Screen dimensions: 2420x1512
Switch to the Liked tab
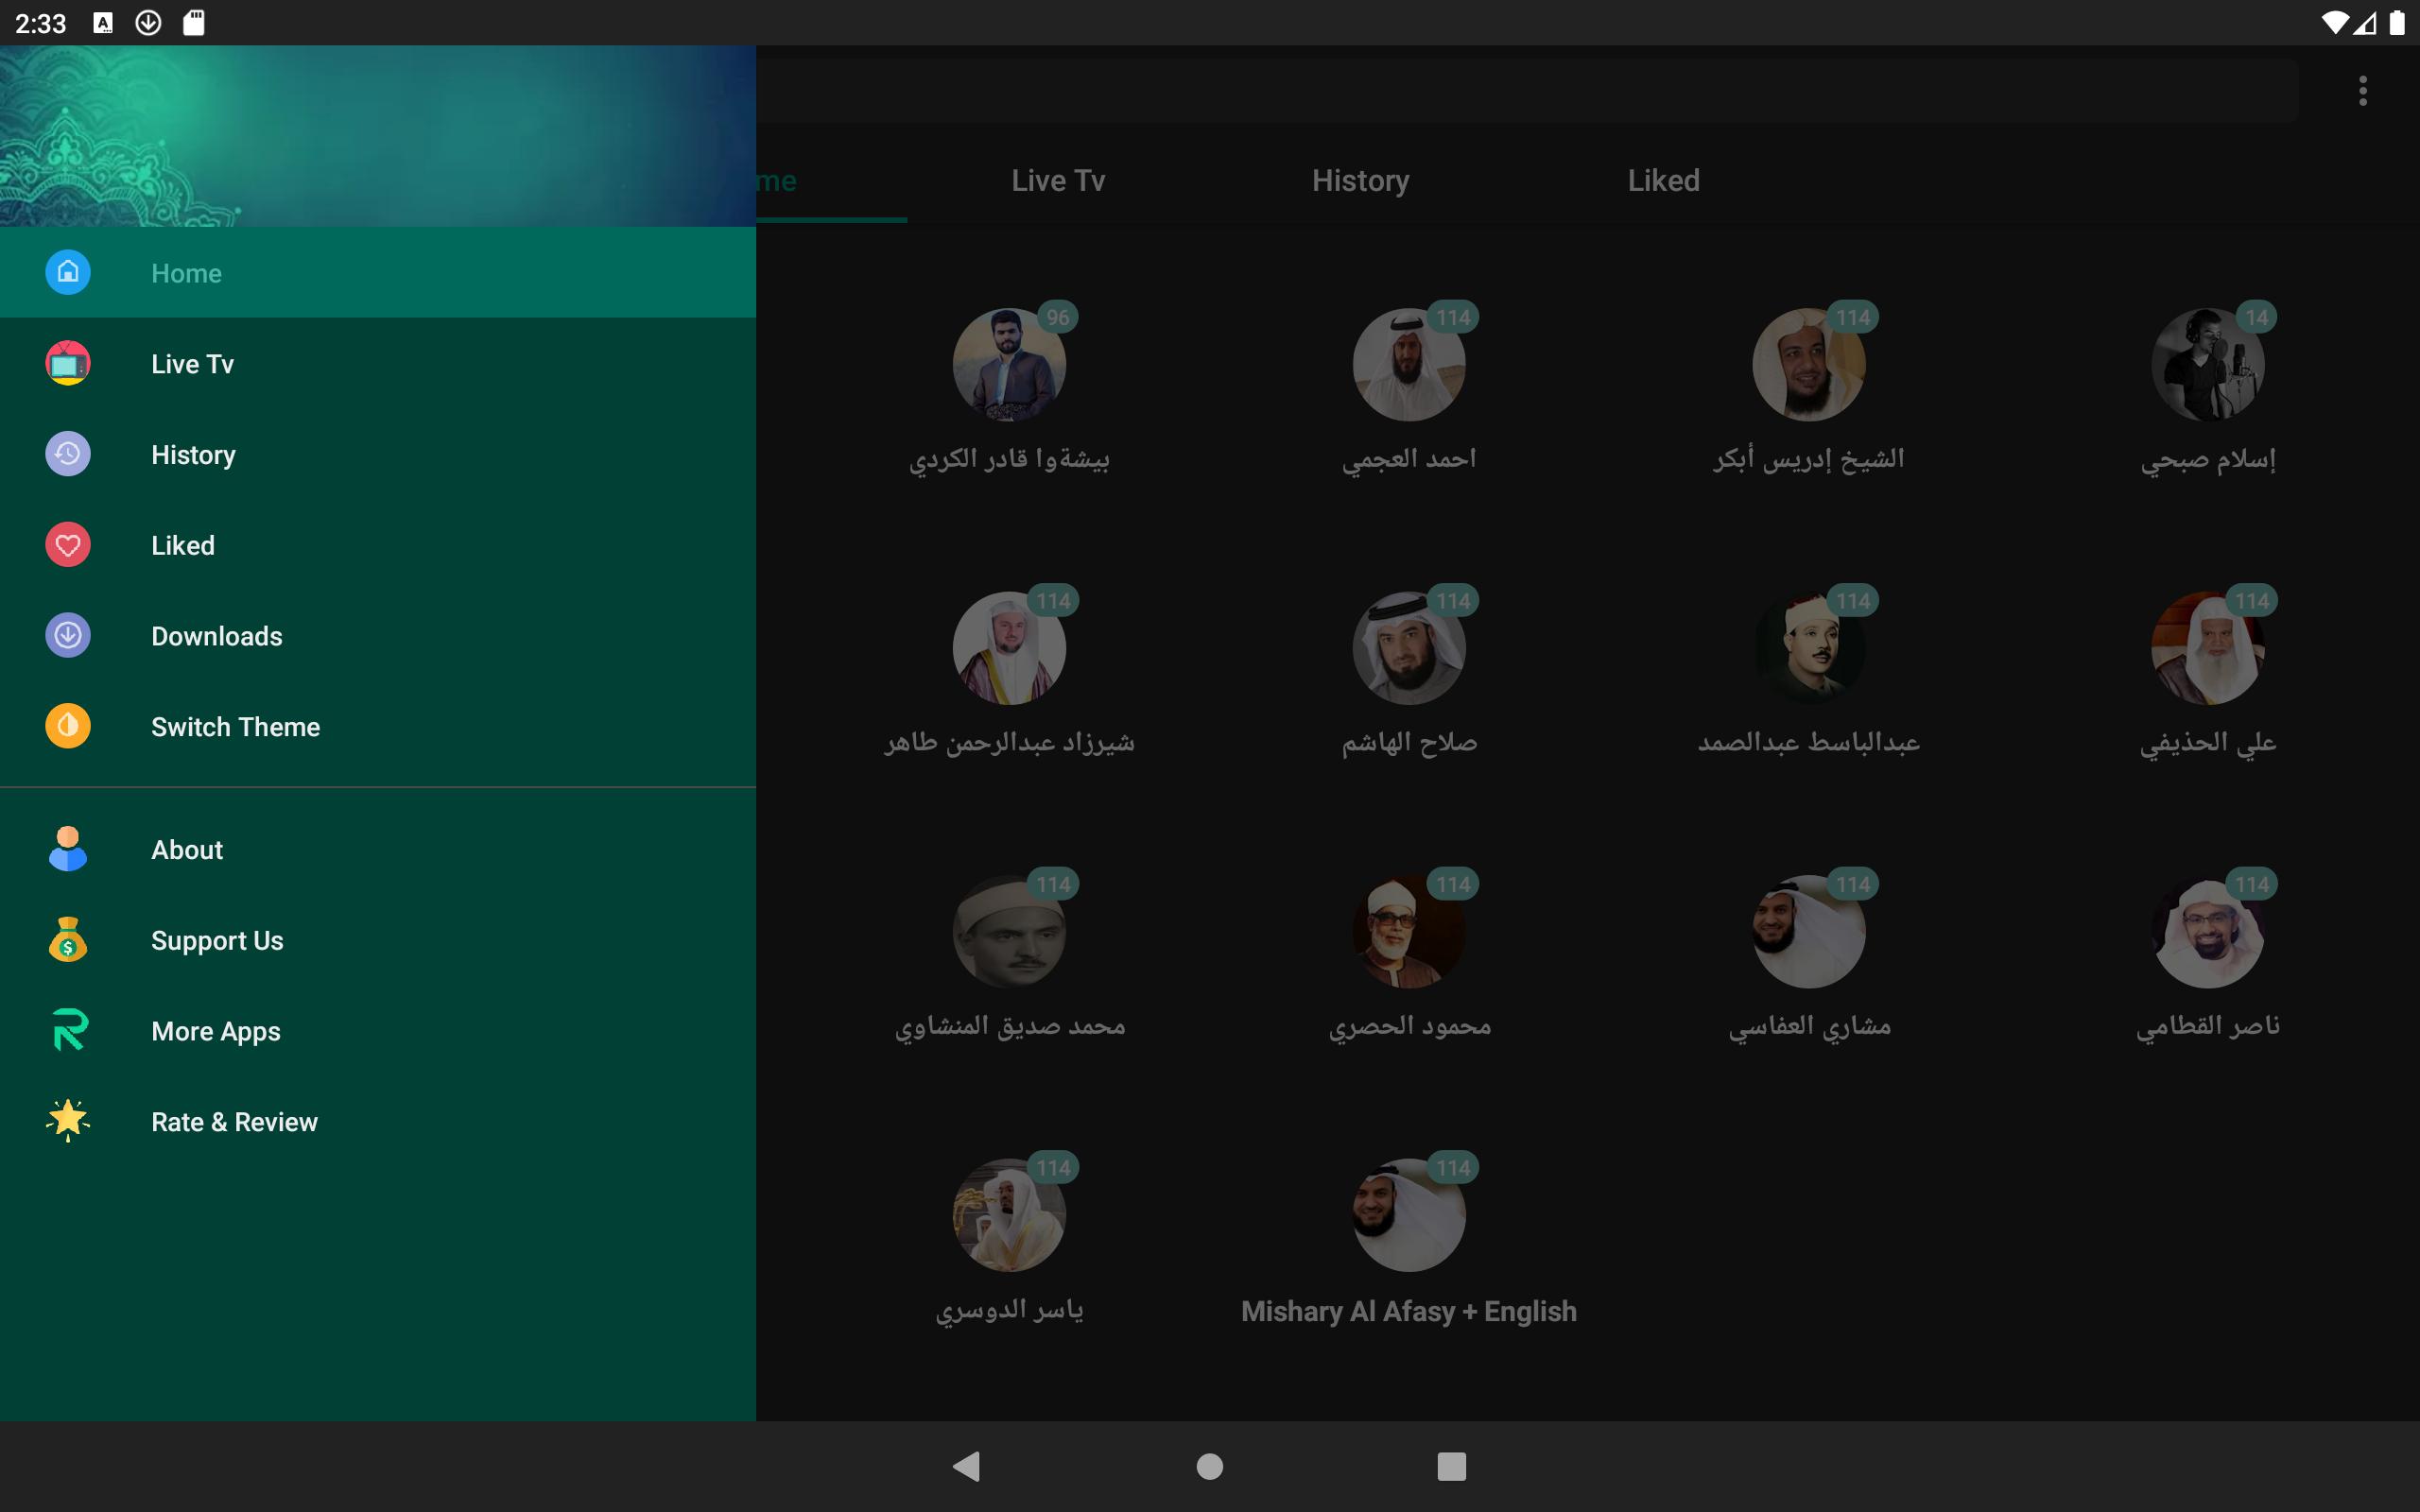[1663, 180]
